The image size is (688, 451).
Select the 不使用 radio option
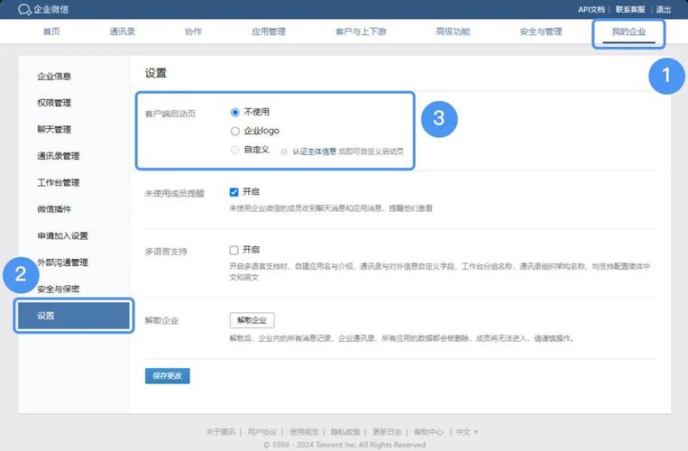tap(235, 113)
